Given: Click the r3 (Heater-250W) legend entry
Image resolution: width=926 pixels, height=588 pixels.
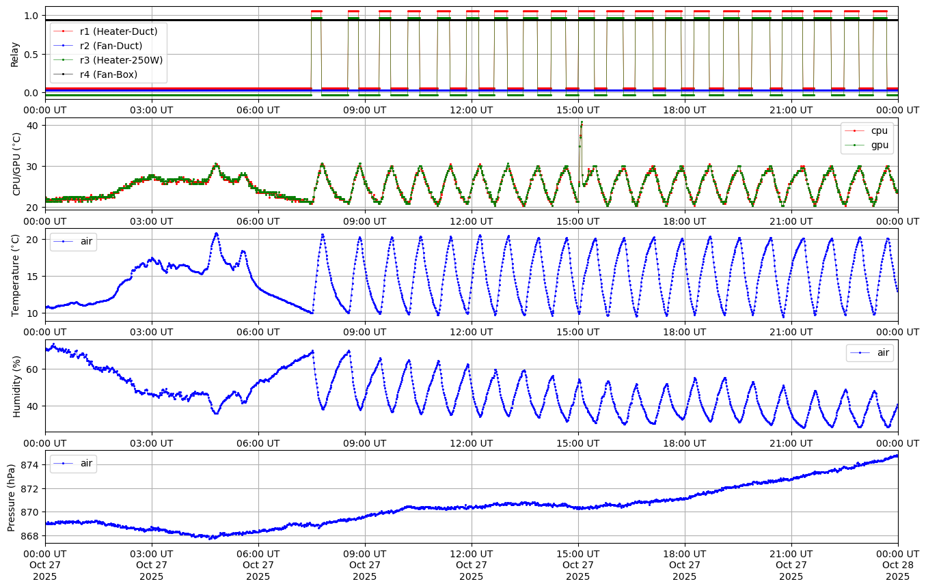Looking at the screenshot, I should [x=121, y=60].
